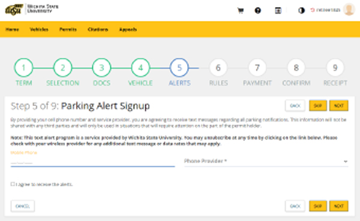Click the PAYMENT step label

[x=257, y=83]
